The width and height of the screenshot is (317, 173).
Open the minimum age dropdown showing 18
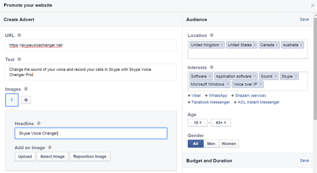point(198,123)
